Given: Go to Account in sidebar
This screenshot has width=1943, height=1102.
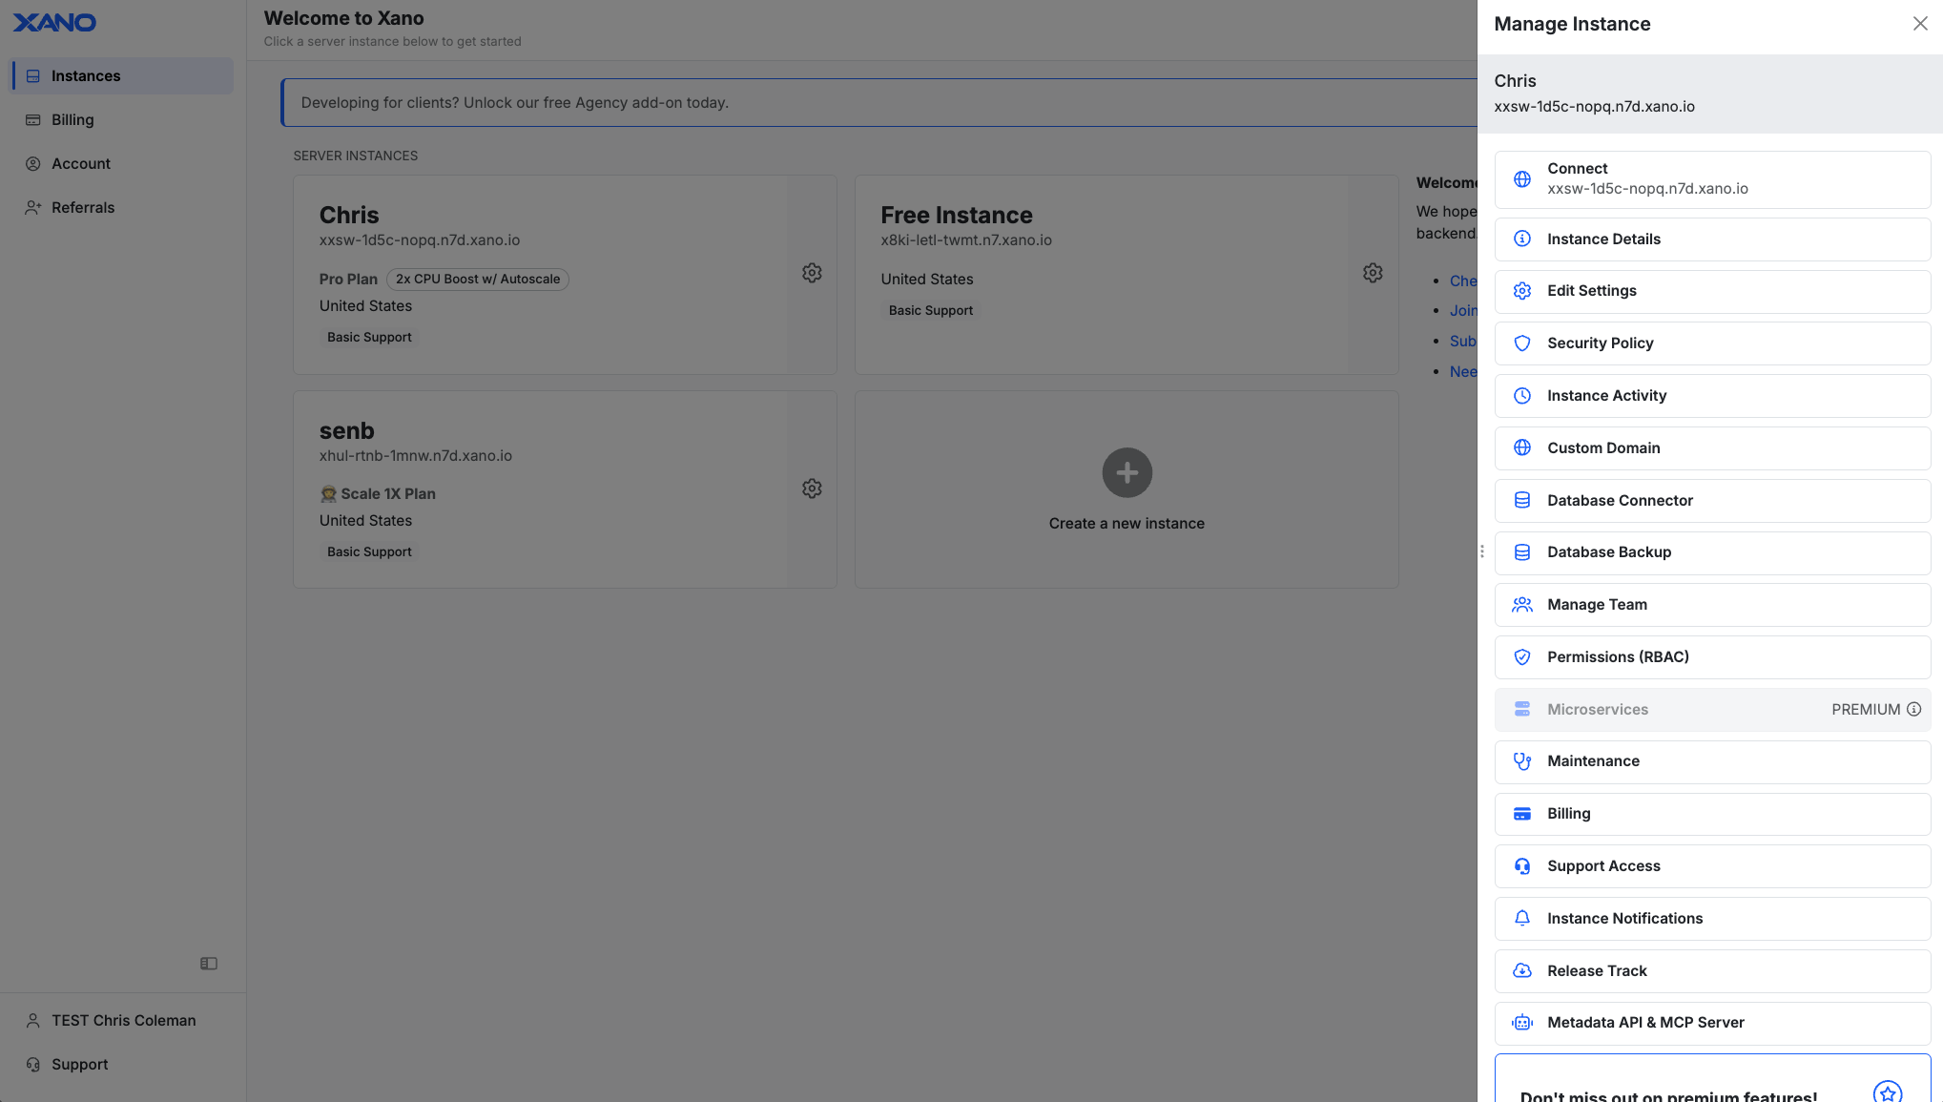Looking at the screenshot, I should click(x=122, y=164).
